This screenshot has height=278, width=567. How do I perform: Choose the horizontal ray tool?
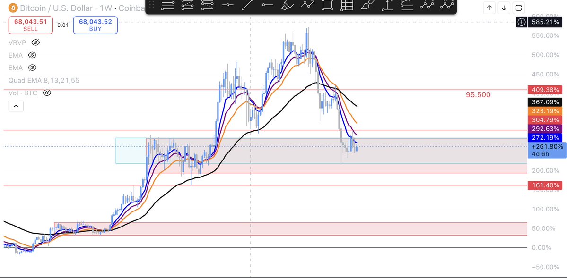coord(268,5)
